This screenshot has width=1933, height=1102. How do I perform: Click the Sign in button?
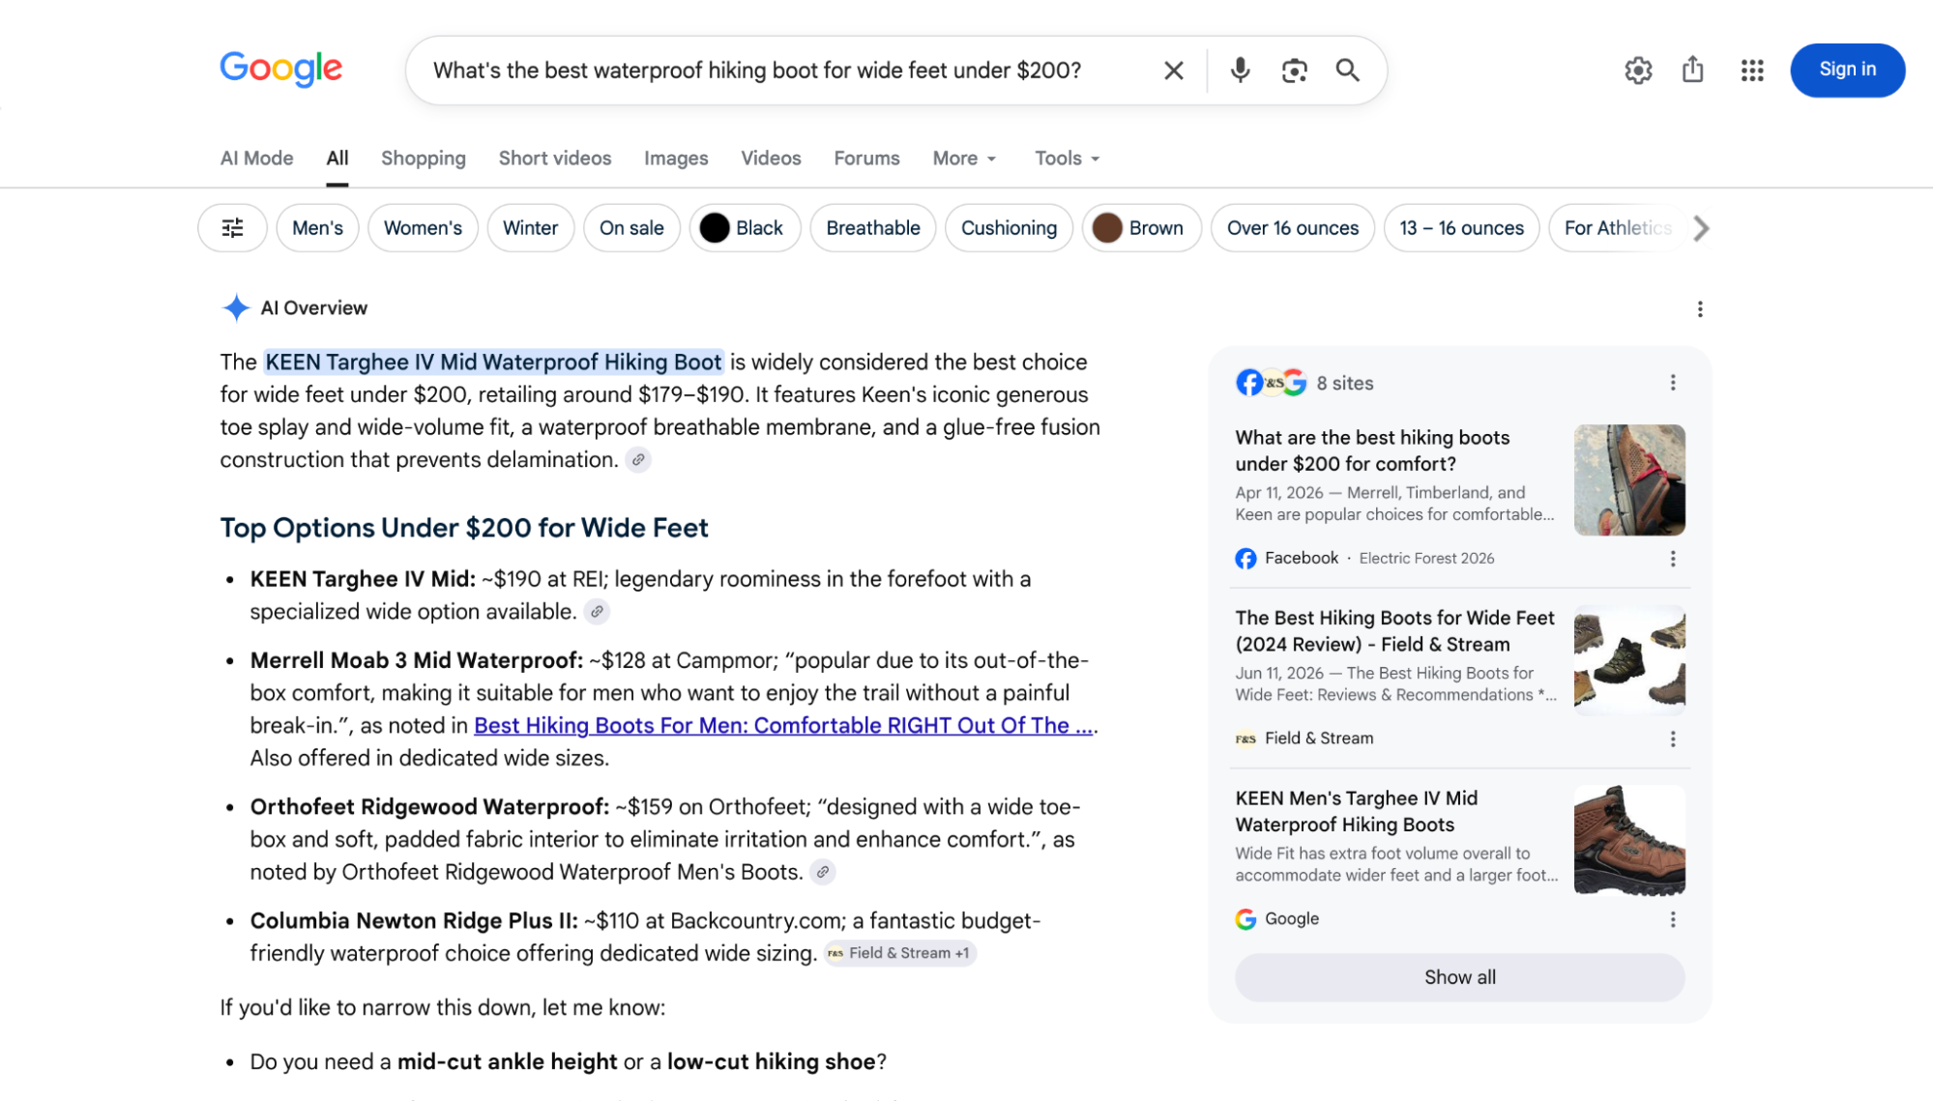[x=1847, y=70]
